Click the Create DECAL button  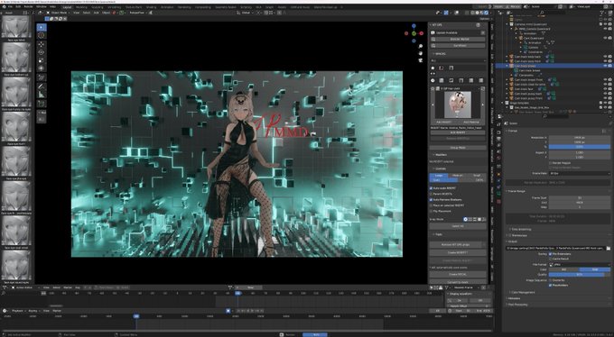coord(458,275)
